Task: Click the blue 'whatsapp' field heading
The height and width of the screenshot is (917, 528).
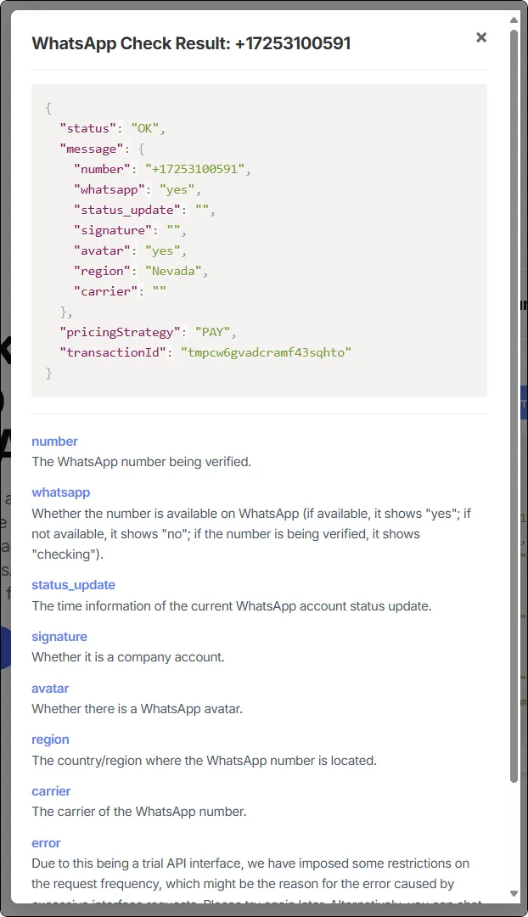Action: [61, 492]
